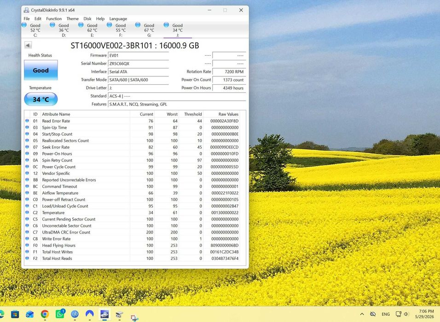Open volume control in system tray
440x322 pixels.
coord(406,314)
